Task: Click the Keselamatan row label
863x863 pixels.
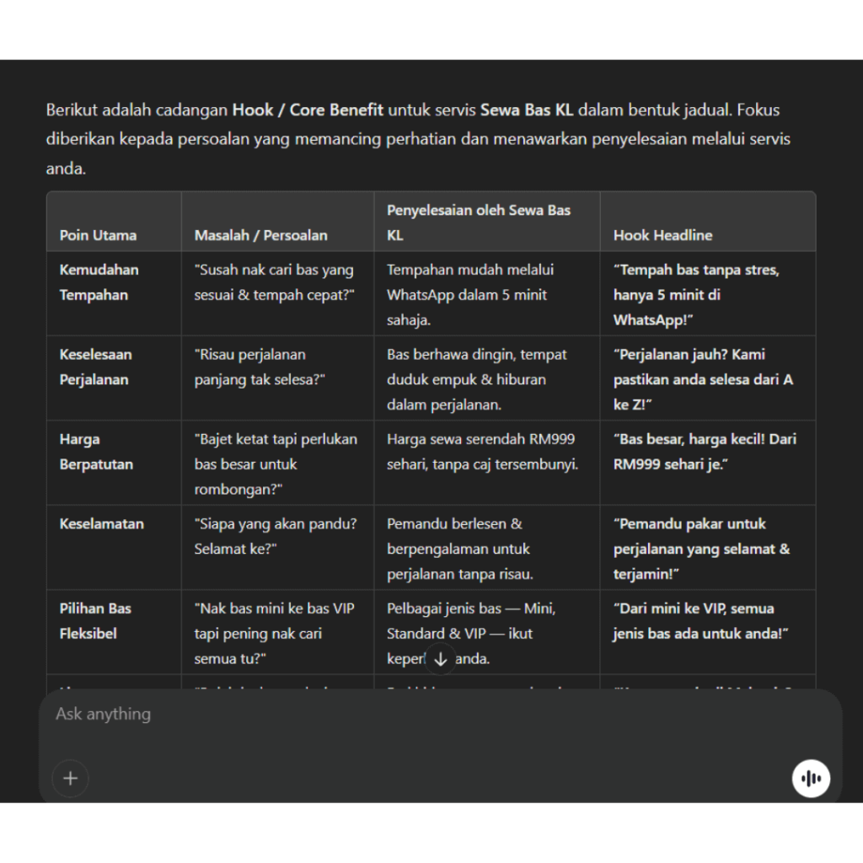Action: point(101,523)
